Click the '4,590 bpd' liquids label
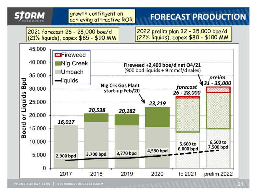The image size is (256, 195). point(157,151)
